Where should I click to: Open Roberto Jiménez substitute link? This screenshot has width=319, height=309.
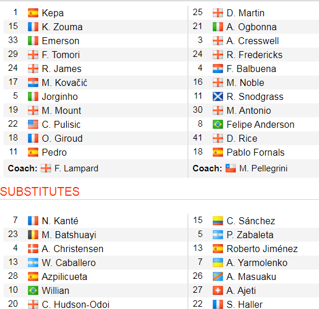click(262, 249)
